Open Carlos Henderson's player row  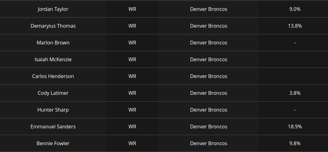click(53, 76)
